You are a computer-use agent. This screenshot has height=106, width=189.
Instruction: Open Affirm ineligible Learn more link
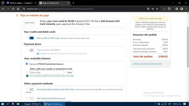coord(82,54)
